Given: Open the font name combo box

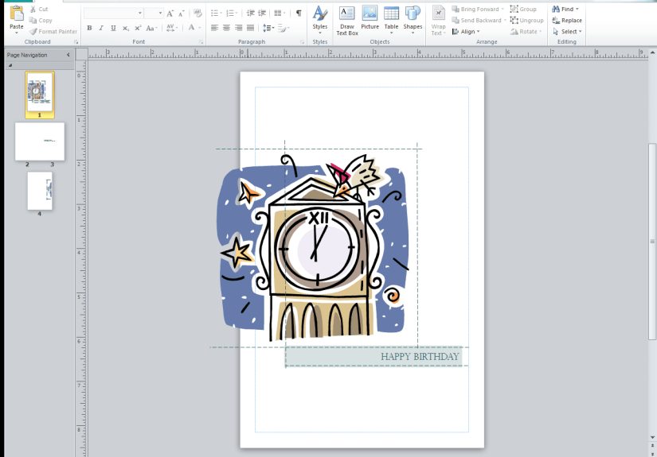Looking at the screenshot, I should pos(113,14).
